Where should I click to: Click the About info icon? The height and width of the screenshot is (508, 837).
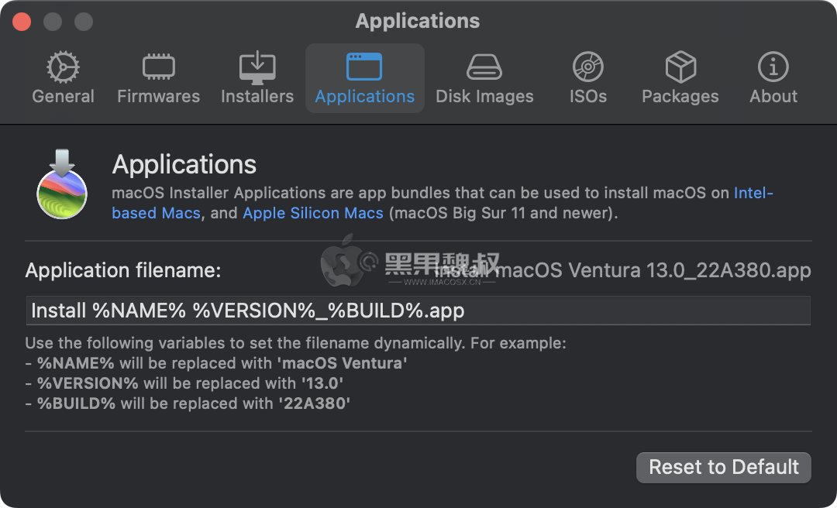(x=773, y=67)
